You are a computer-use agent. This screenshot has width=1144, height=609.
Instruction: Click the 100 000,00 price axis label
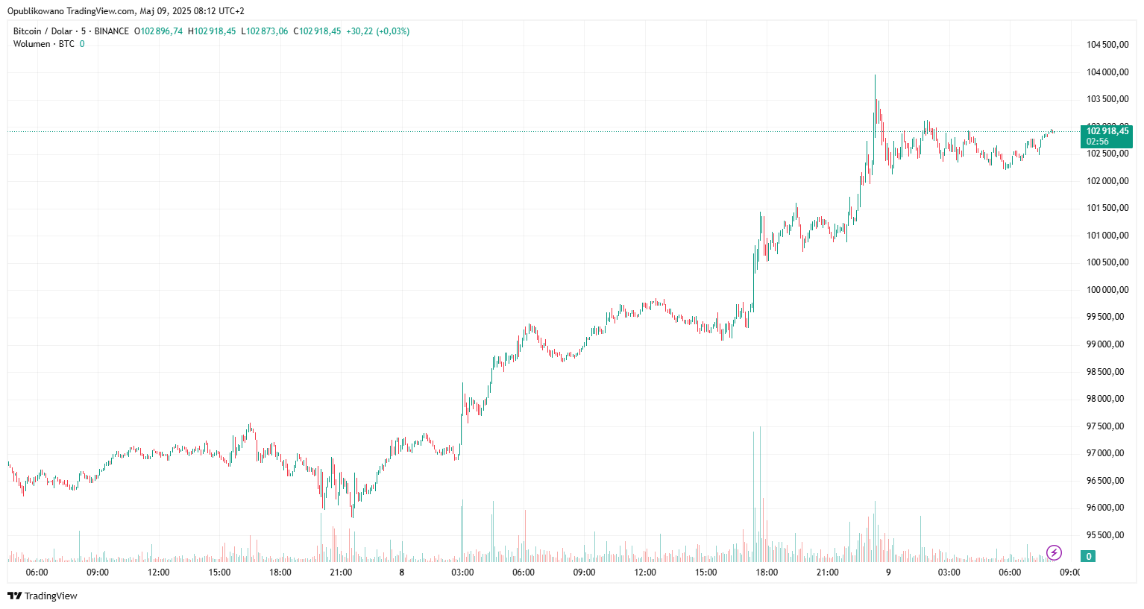(x=1107, y=290)
